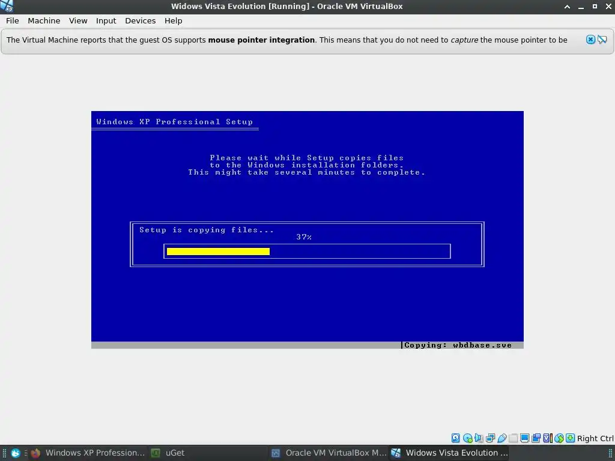Open the Machine menu

click(x=44, y=21)
